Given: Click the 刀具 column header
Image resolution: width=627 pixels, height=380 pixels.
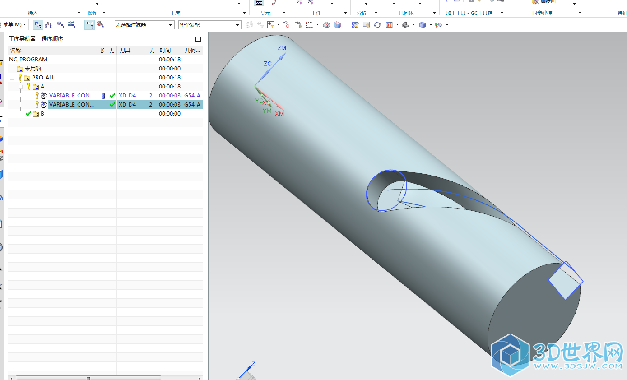Looking at the screenshot, I should (x=132, y=51).
